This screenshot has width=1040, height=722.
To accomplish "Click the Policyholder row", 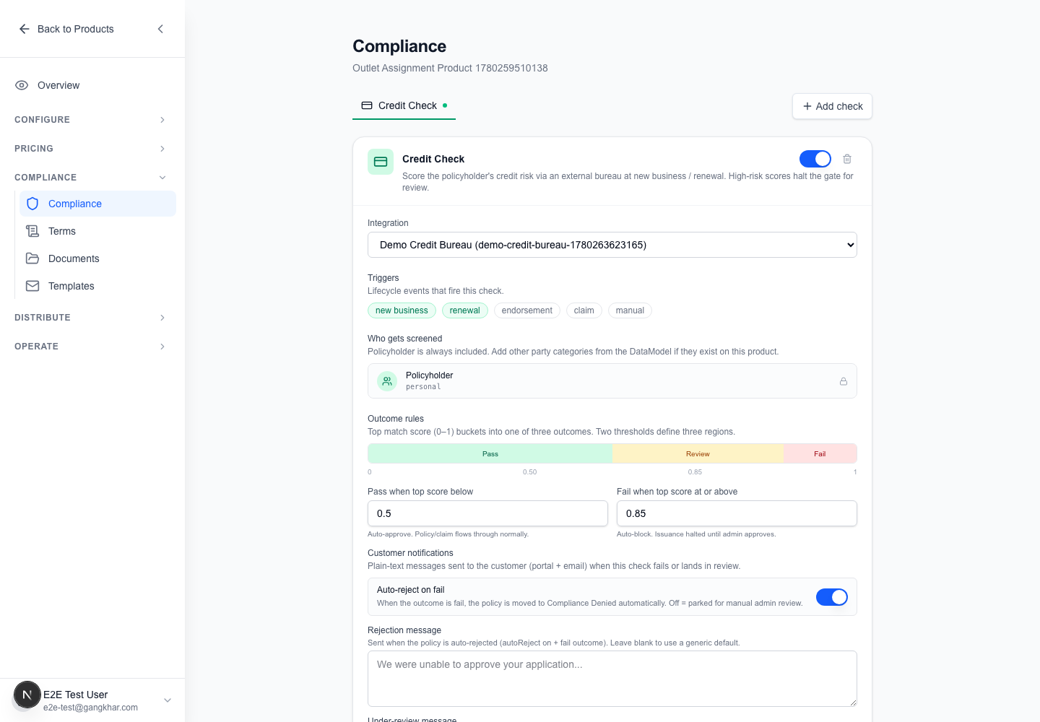I will click(612, 380).
